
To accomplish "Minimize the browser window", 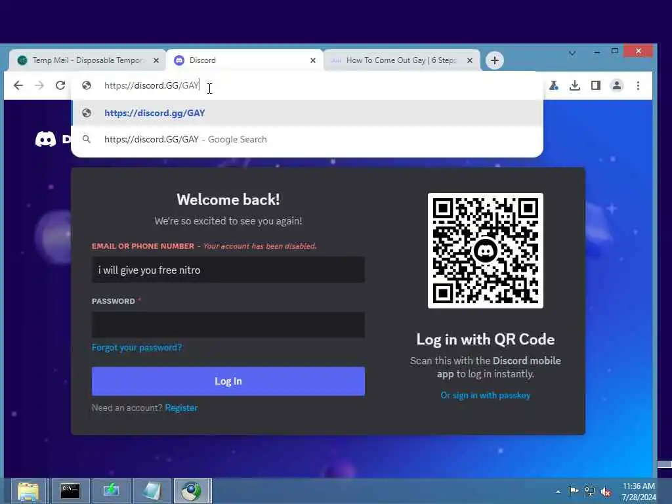I will [x=597, y=52].
